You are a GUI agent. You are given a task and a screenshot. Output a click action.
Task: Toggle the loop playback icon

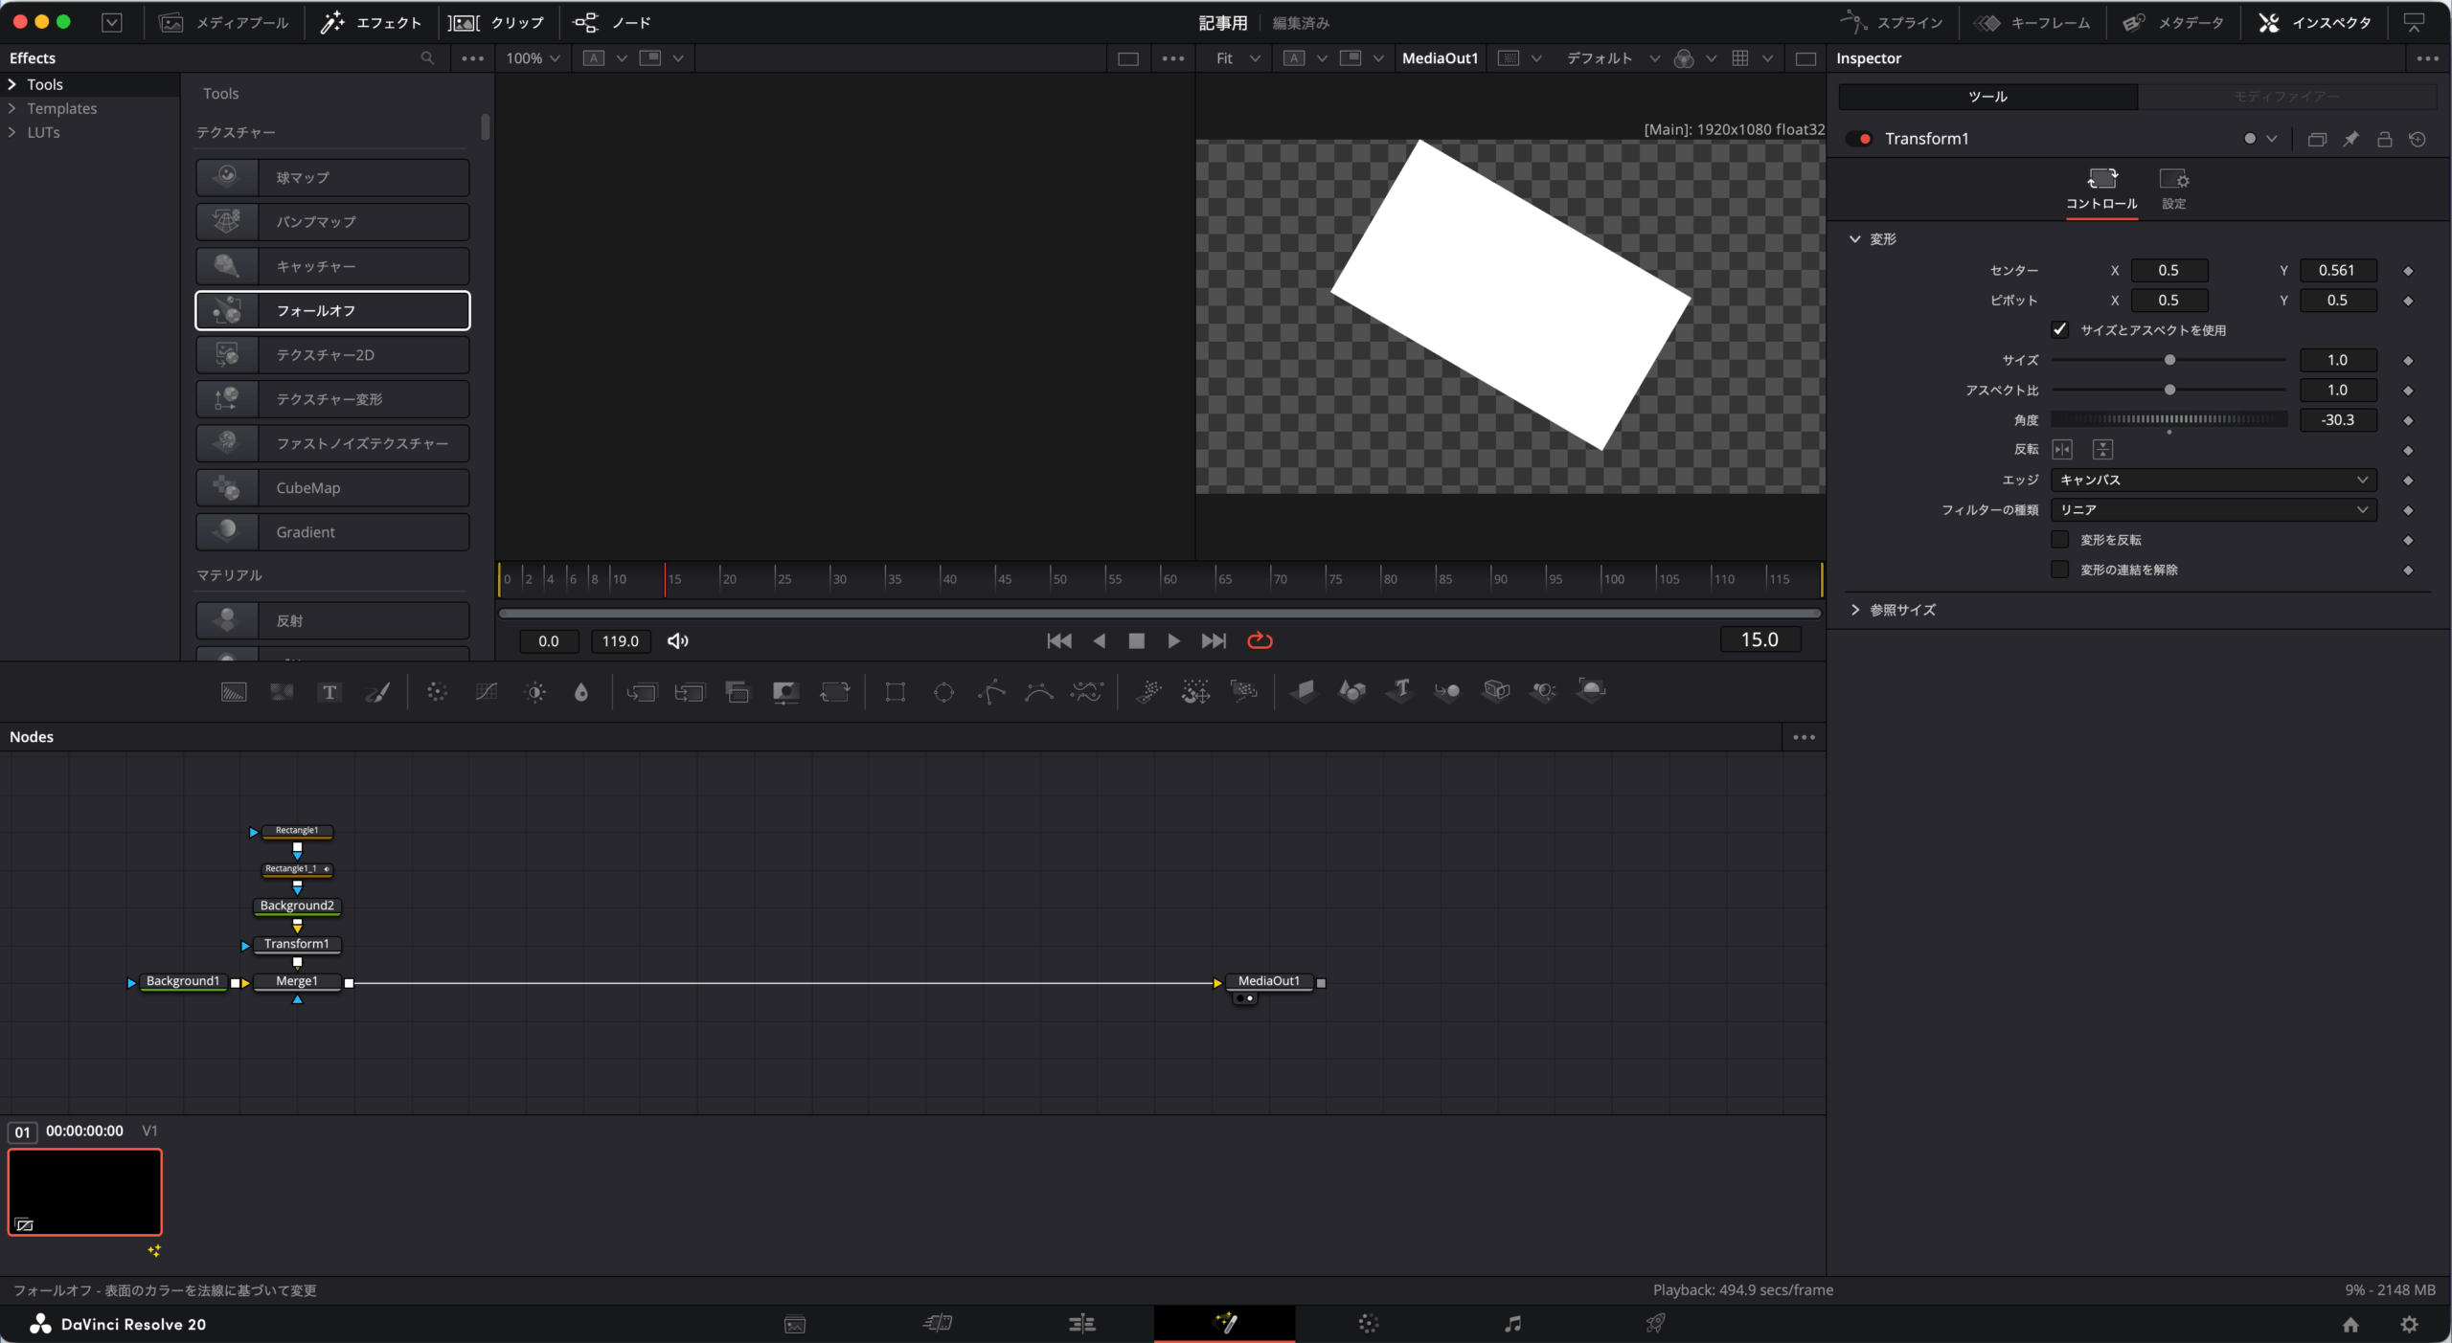1260,640
